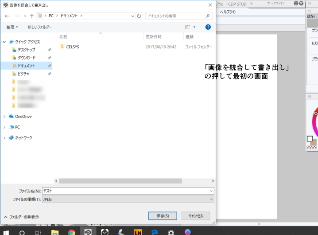Screen dimensions: 318x235
Task: Open ダウンロード in navigation pane
Action: coord(27,58)
